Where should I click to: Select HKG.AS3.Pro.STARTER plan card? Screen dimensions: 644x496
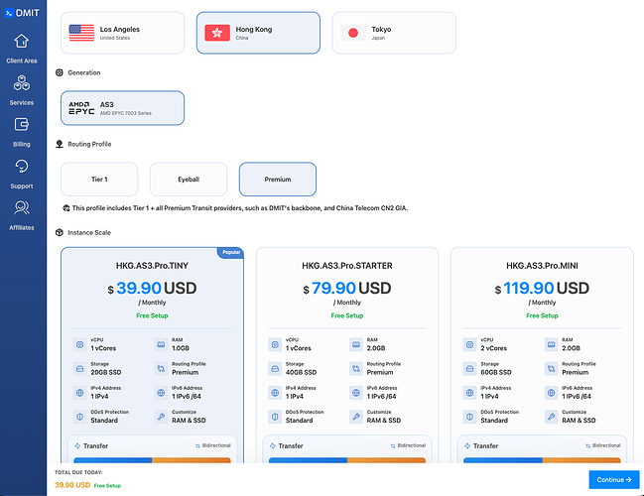point(347,355)
